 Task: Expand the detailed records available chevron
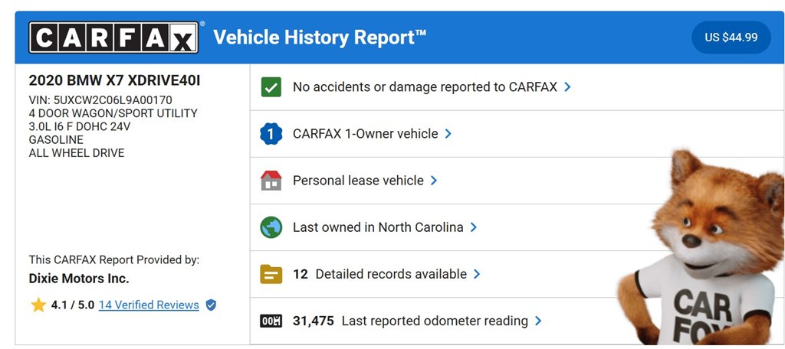(477, 274)
